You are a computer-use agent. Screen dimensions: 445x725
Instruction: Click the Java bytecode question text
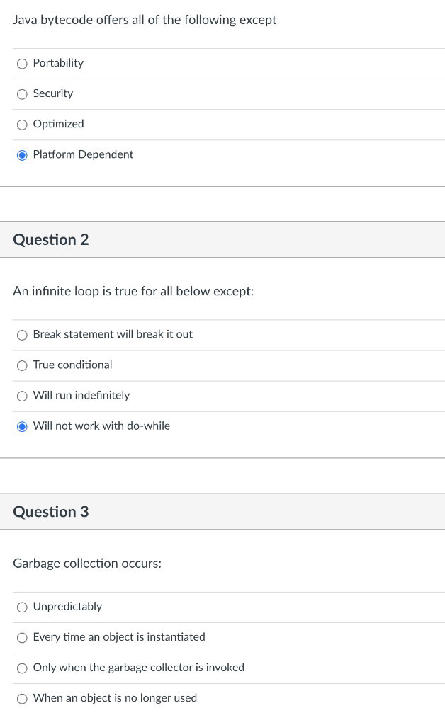(x=145, y=20)
